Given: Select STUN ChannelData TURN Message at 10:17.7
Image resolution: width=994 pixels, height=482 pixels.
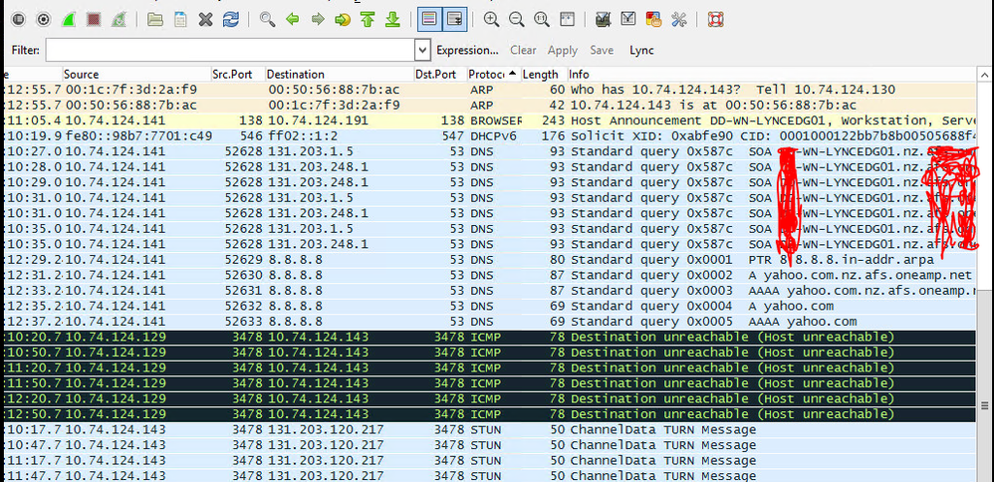Looking at the screenshot, I should tap(489, 430).
